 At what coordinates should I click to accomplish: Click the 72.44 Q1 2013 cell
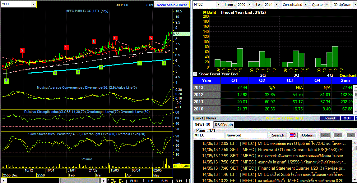(234, 88)
